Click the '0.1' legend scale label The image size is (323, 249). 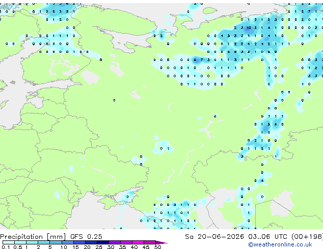click(x=6, y=247)
